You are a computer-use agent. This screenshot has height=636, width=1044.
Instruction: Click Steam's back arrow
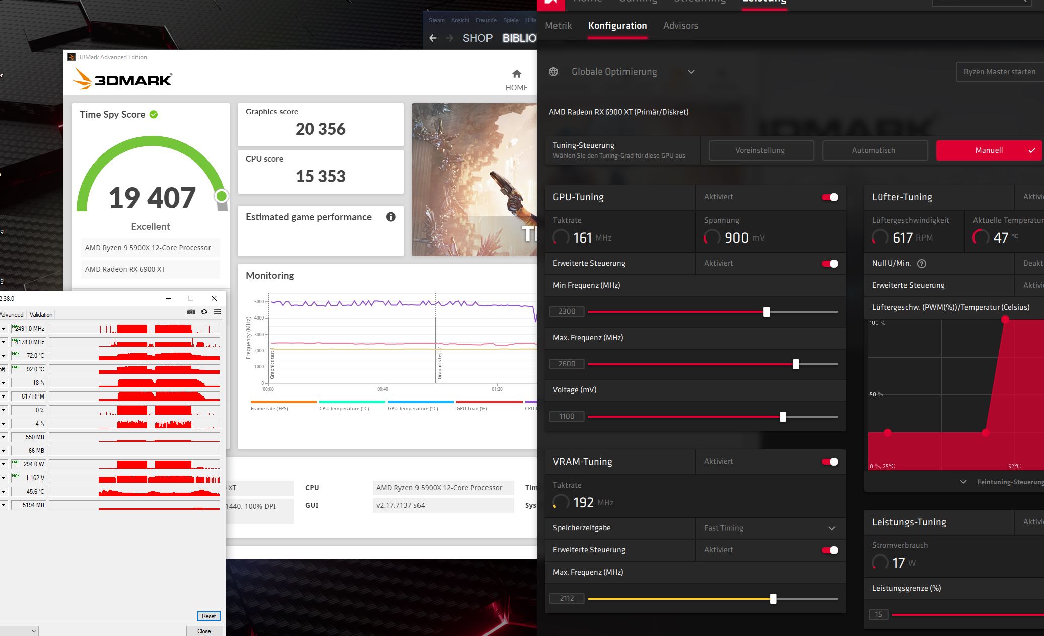click(x=433, y=38)
